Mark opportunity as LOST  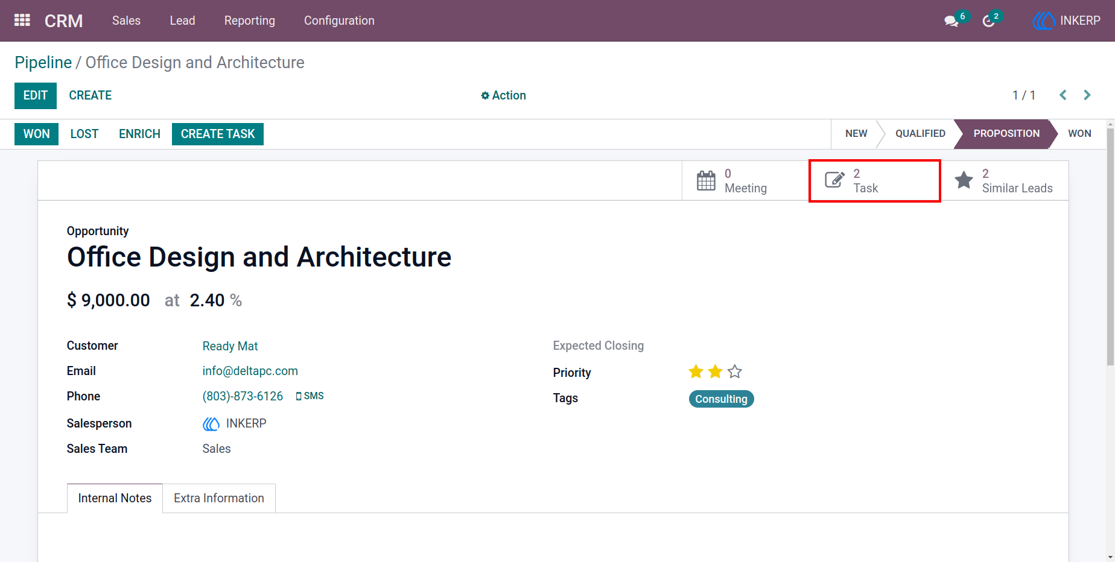tap(84, 134)
